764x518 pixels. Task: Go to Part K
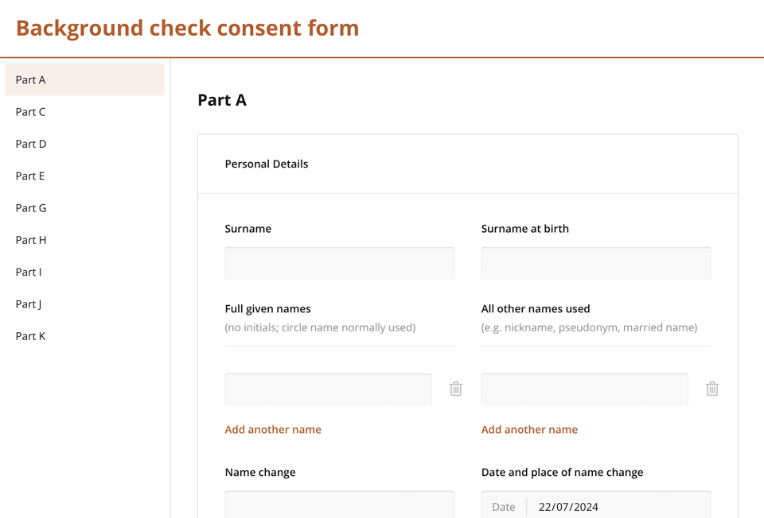pyautogui.click(x=84, y=336)
